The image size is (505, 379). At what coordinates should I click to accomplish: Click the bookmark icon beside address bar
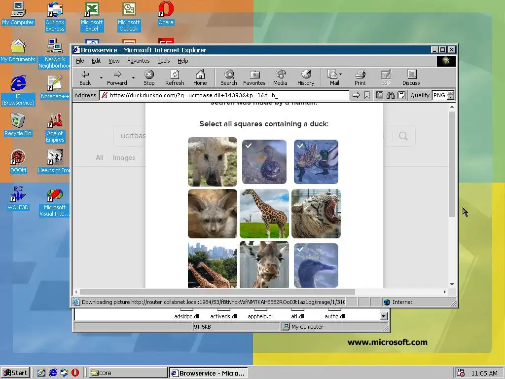pos(367,95)
